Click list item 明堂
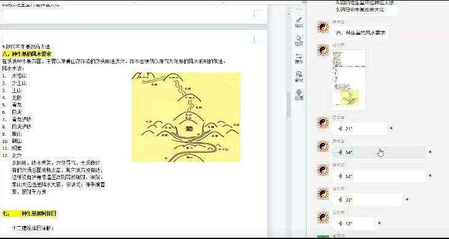 17,149
